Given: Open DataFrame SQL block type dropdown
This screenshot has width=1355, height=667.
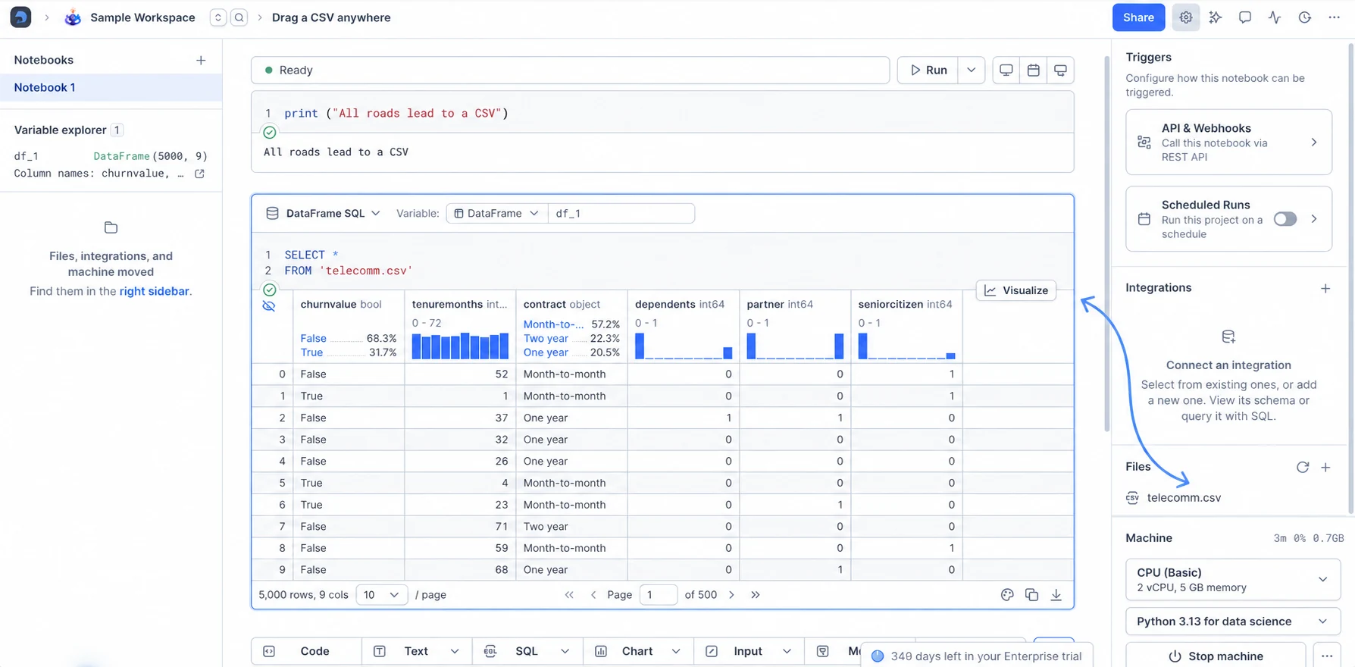Looking at the screenshot, I should pos(323,214).
